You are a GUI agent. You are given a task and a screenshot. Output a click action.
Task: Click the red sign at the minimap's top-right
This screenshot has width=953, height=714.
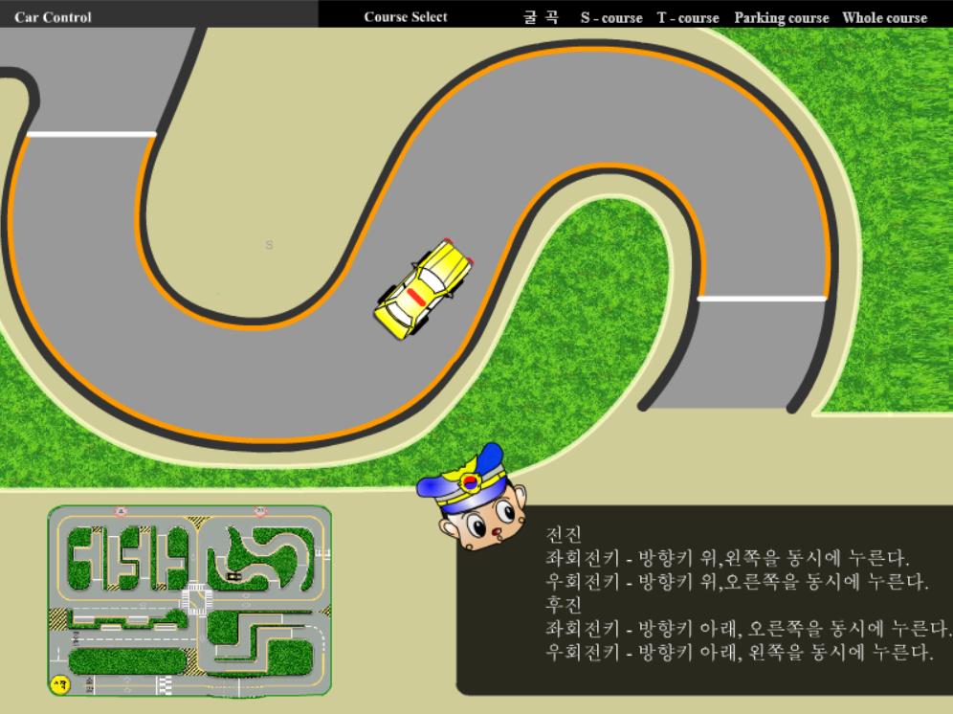pos(260,510)
